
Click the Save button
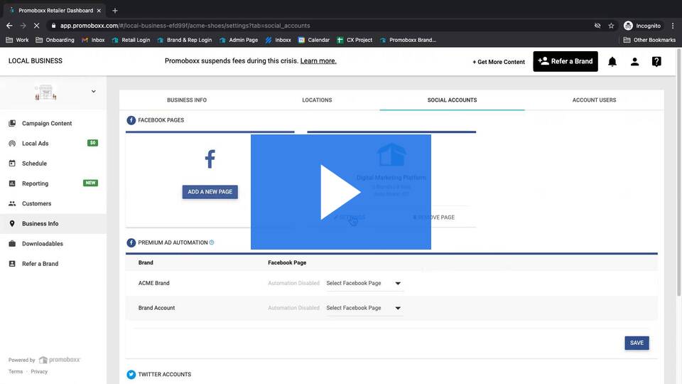click(637, 343)
